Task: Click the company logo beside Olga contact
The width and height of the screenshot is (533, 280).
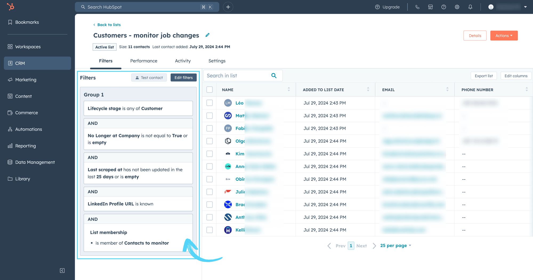Action: [x=228, y=141]
